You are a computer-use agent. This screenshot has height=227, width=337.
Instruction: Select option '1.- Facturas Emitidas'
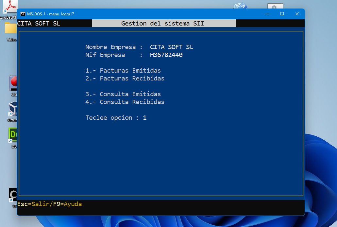click(123, 70)
